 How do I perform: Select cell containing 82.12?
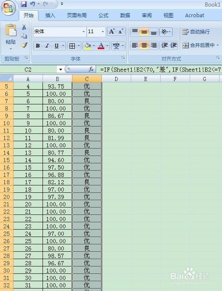(57, 182)
